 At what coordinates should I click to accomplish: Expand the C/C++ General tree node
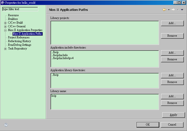click(5, 26)
